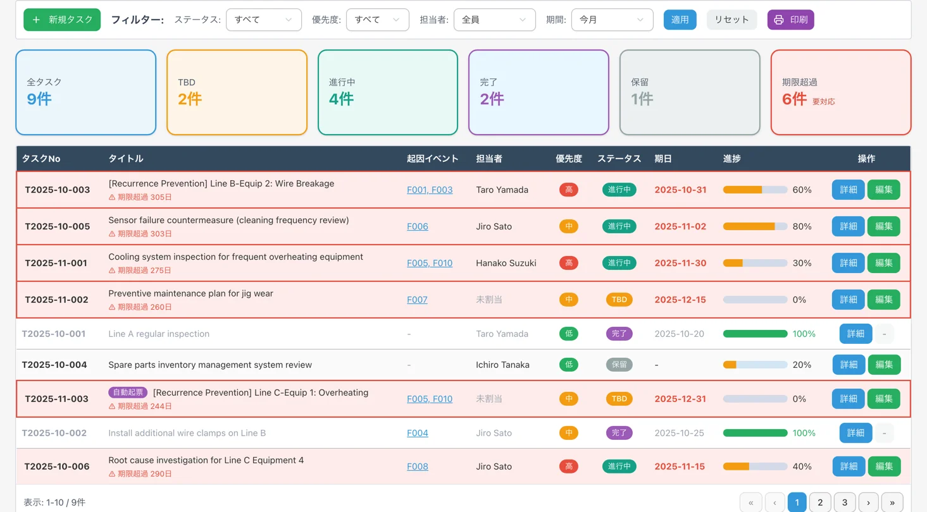Click the 60% progress bar of T2025-10-003

click(x=755, y=190)
